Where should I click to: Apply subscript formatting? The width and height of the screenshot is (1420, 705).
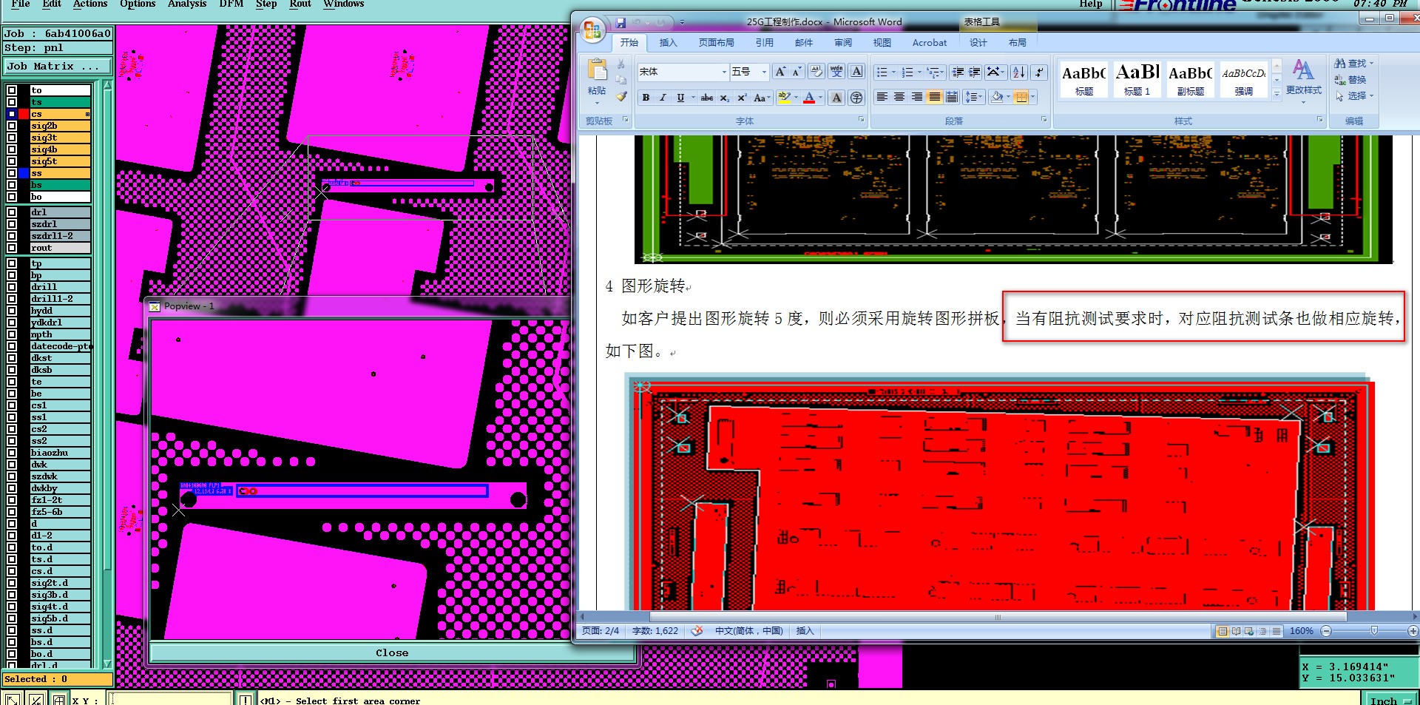coord(725,98)
